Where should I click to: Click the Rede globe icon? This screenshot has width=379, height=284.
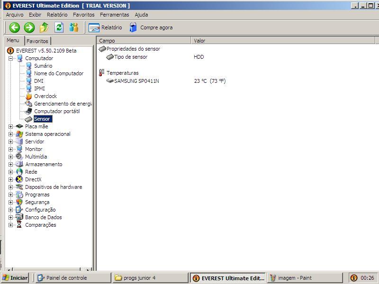pos(19,172)
